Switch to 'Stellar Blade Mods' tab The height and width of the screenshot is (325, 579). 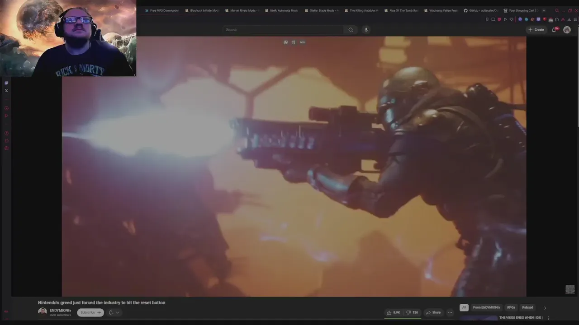click(322, 10)
